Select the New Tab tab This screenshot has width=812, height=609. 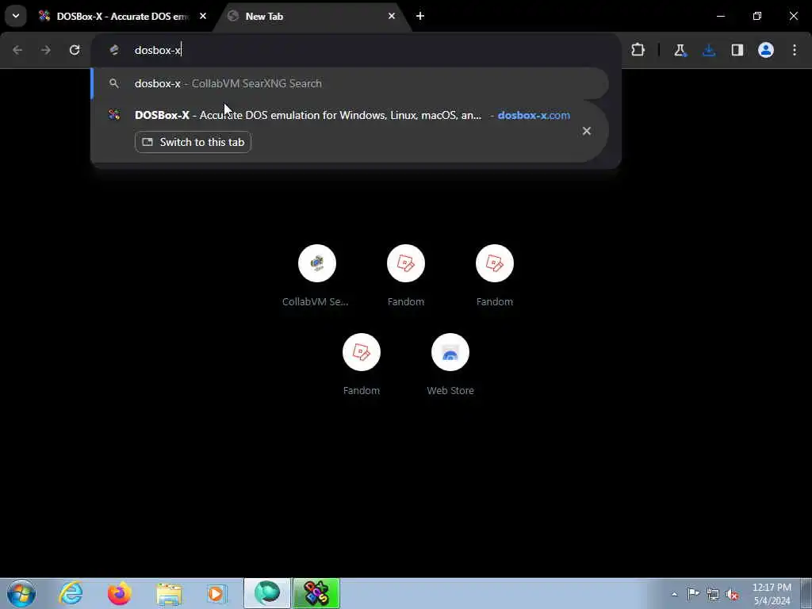coord(311,17)
